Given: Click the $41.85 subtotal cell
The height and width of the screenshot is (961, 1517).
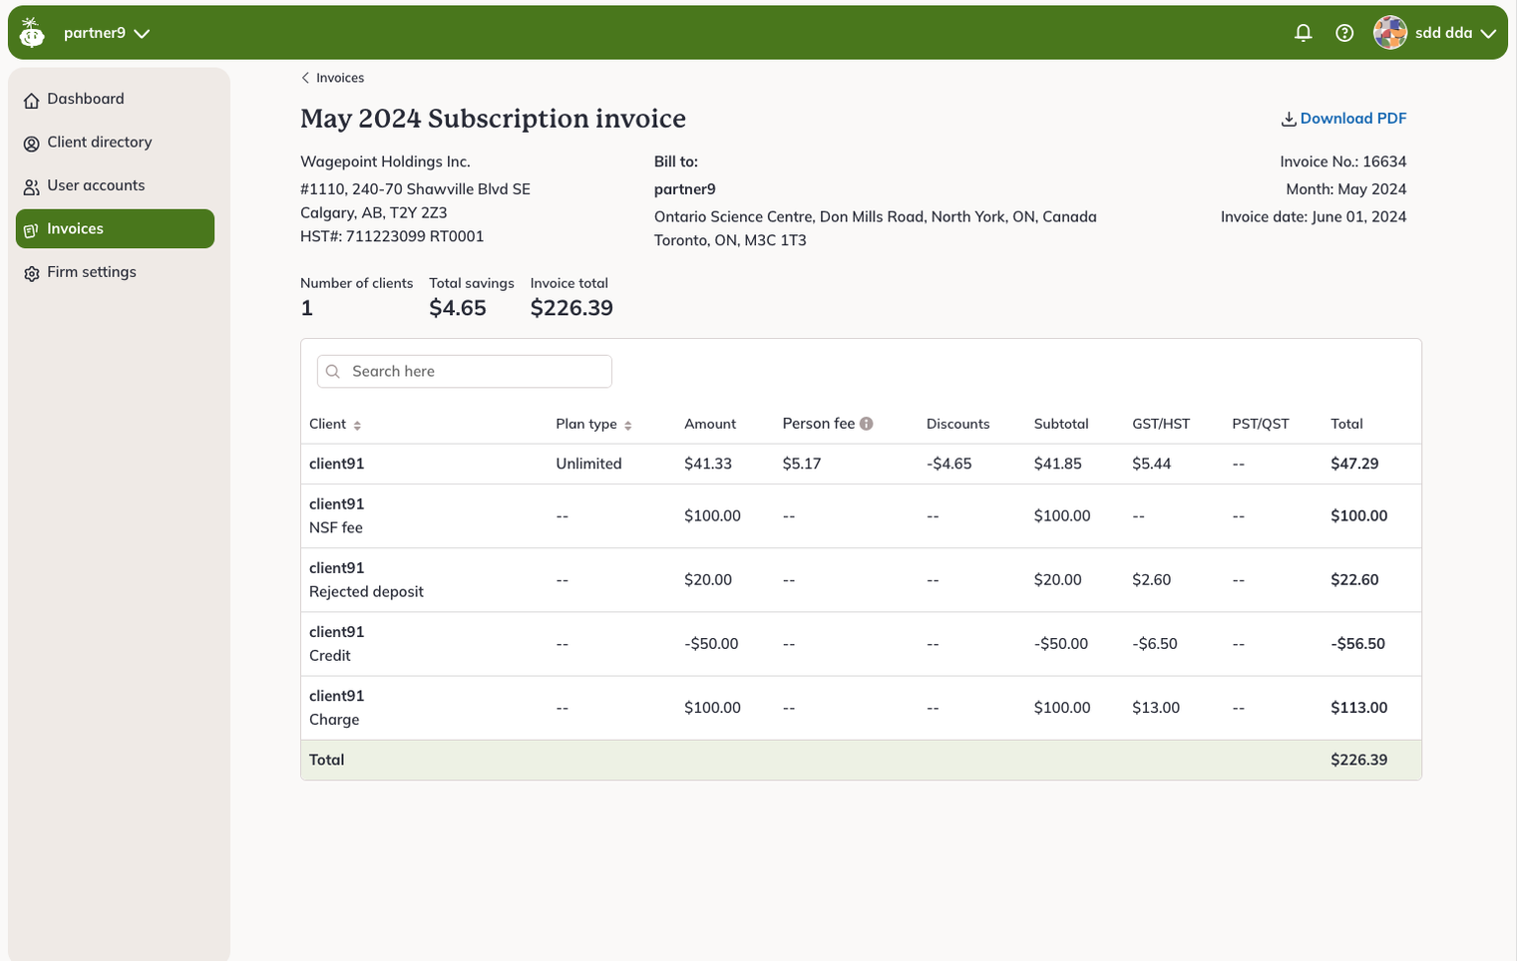Looking at the screenshot, I should [x=1058, y=464].
